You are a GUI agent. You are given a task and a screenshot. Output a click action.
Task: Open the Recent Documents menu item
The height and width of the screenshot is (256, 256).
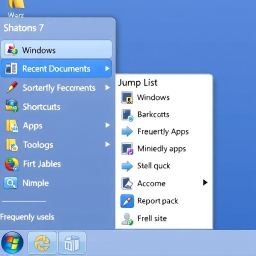click(x=56, y=68)
